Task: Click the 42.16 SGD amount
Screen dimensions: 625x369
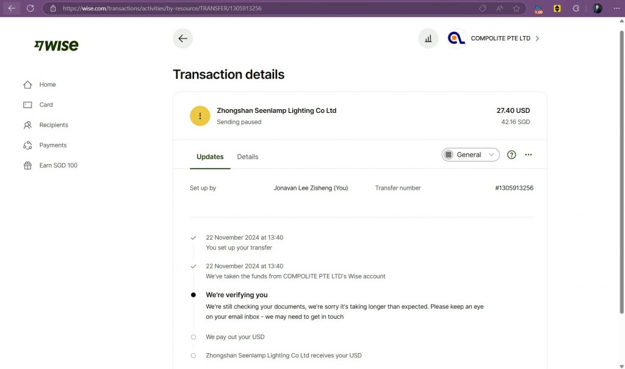Action: (x=515, y=122)
